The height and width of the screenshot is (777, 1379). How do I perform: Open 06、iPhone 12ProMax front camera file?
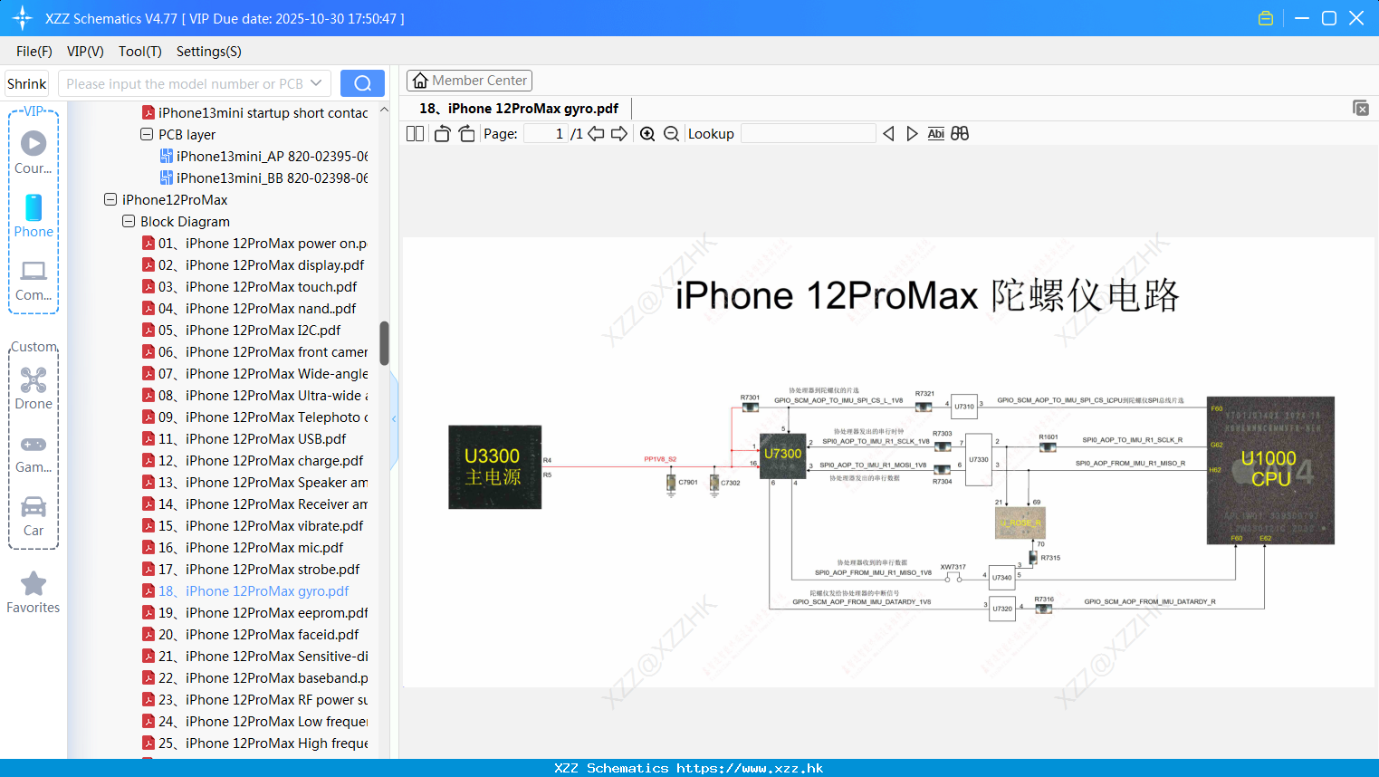click(x=254, y=351)
